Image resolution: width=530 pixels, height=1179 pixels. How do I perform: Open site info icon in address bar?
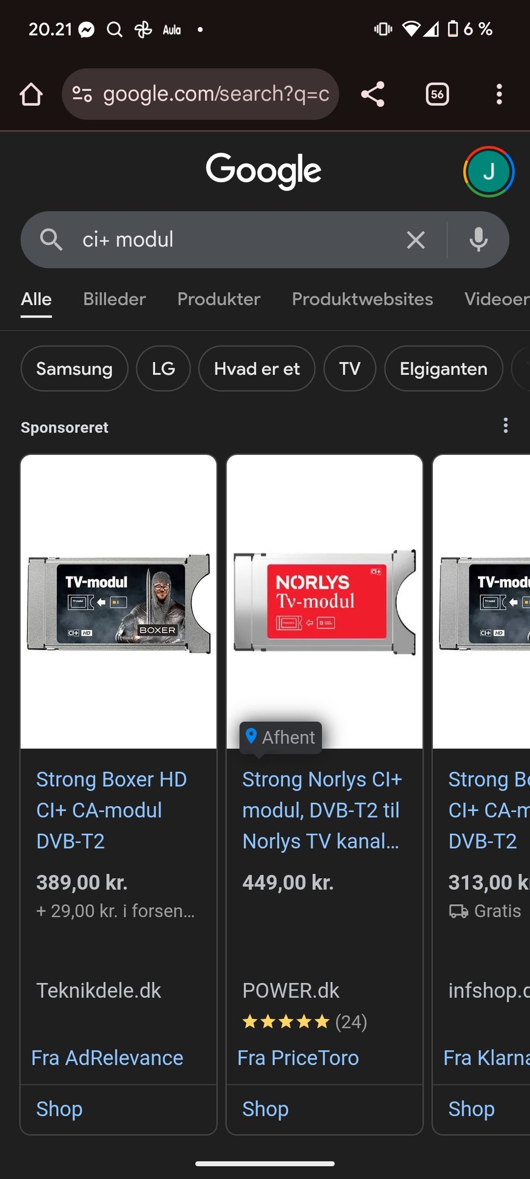(82, 94)
